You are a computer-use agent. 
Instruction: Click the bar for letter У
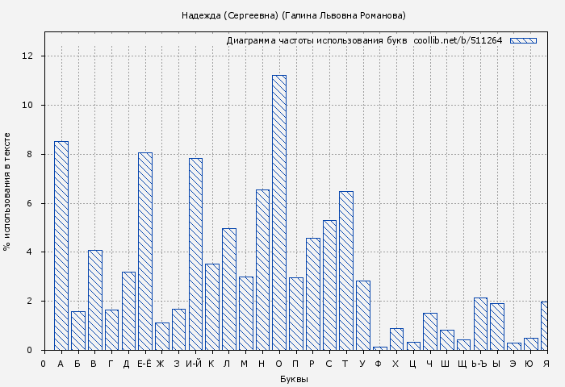point(363,315)
